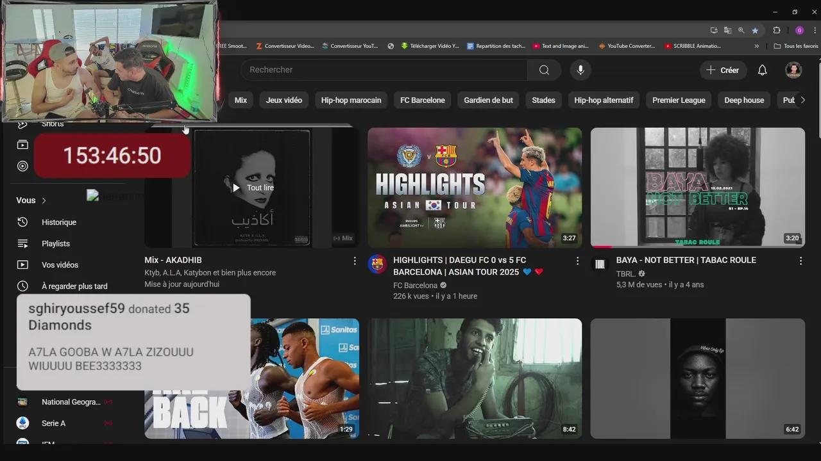The height and width of the screenshot is (461, 821).
Task: Open the FC Barcelona channel avatar
Action: [x=377, y=264]
